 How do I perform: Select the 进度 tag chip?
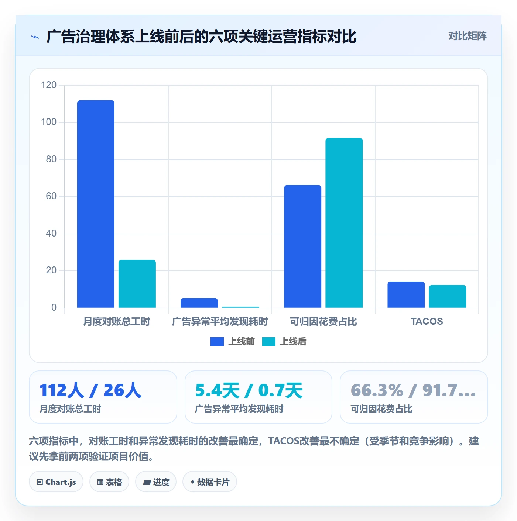pos(156,482)
